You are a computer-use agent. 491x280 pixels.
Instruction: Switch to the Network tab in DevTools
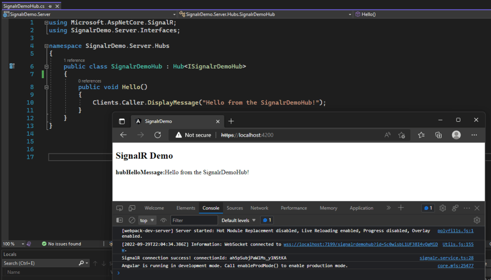click(259, 208)
